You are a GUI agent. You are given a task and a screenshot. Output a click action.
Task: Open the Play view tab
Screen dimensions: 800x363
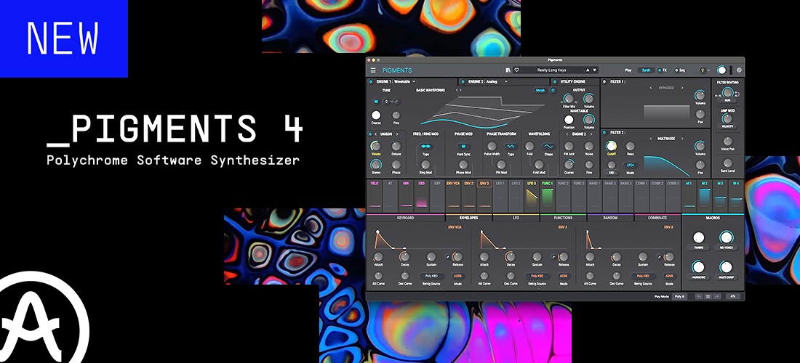(628, 70)
